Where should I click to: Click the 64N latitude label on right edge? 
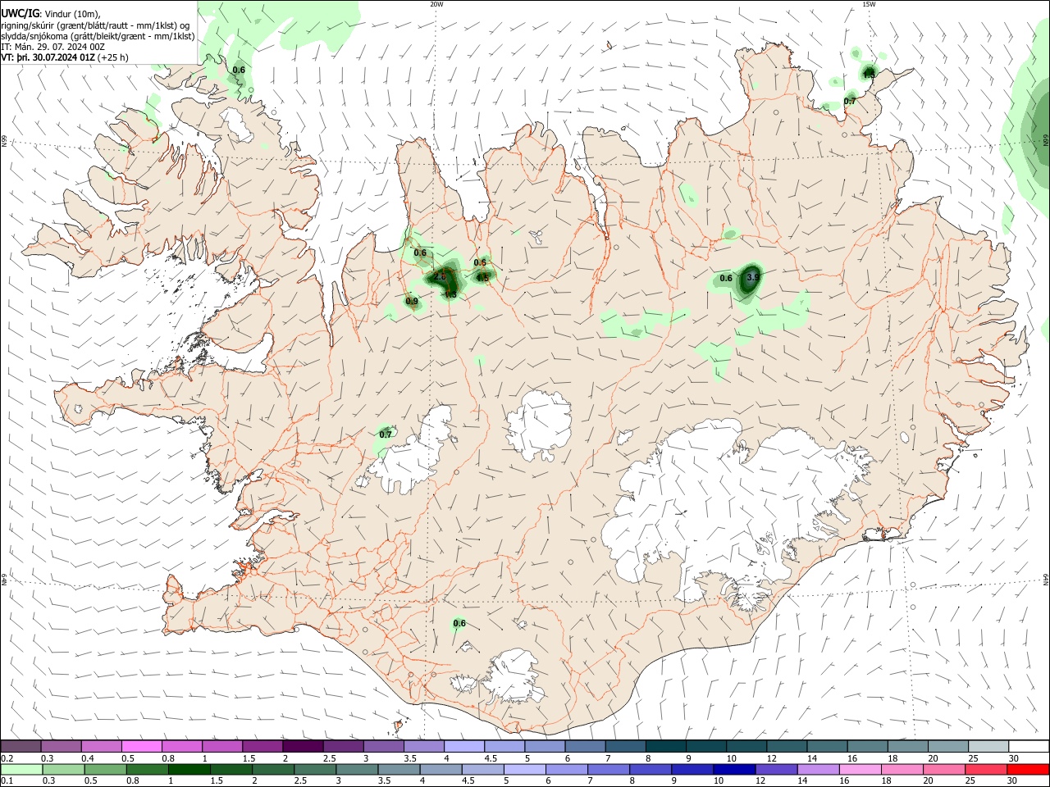point(1046,578)
